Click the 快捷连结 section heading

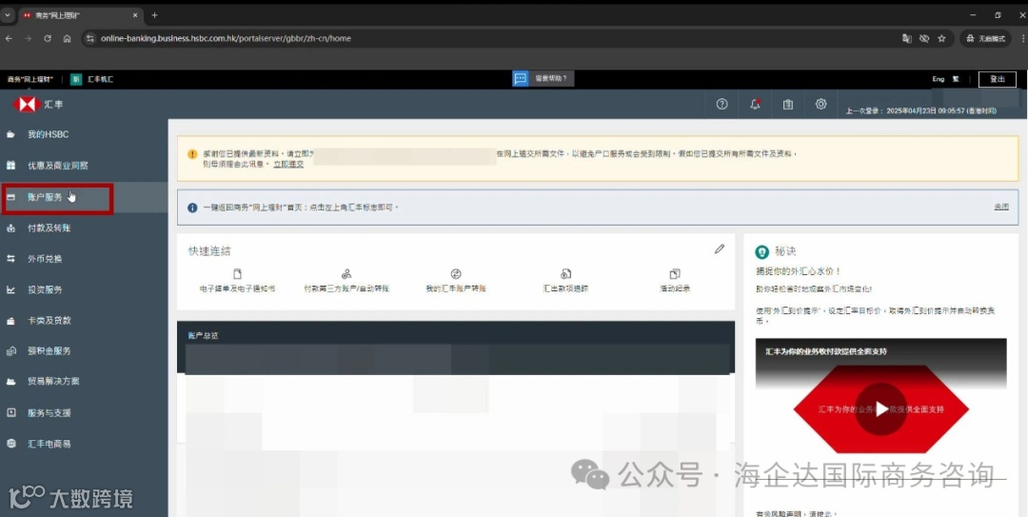pyautogui.click(x=209, y=251)
